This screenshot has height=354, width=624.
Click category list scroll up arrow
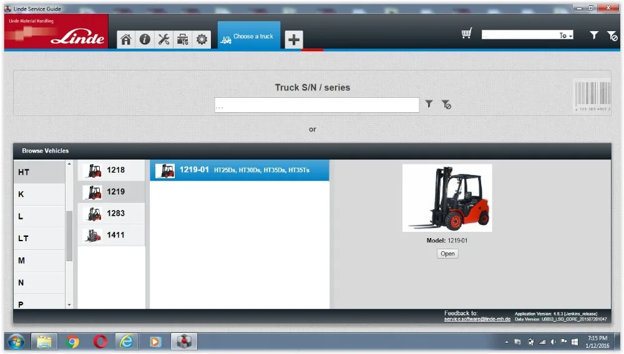69,164
